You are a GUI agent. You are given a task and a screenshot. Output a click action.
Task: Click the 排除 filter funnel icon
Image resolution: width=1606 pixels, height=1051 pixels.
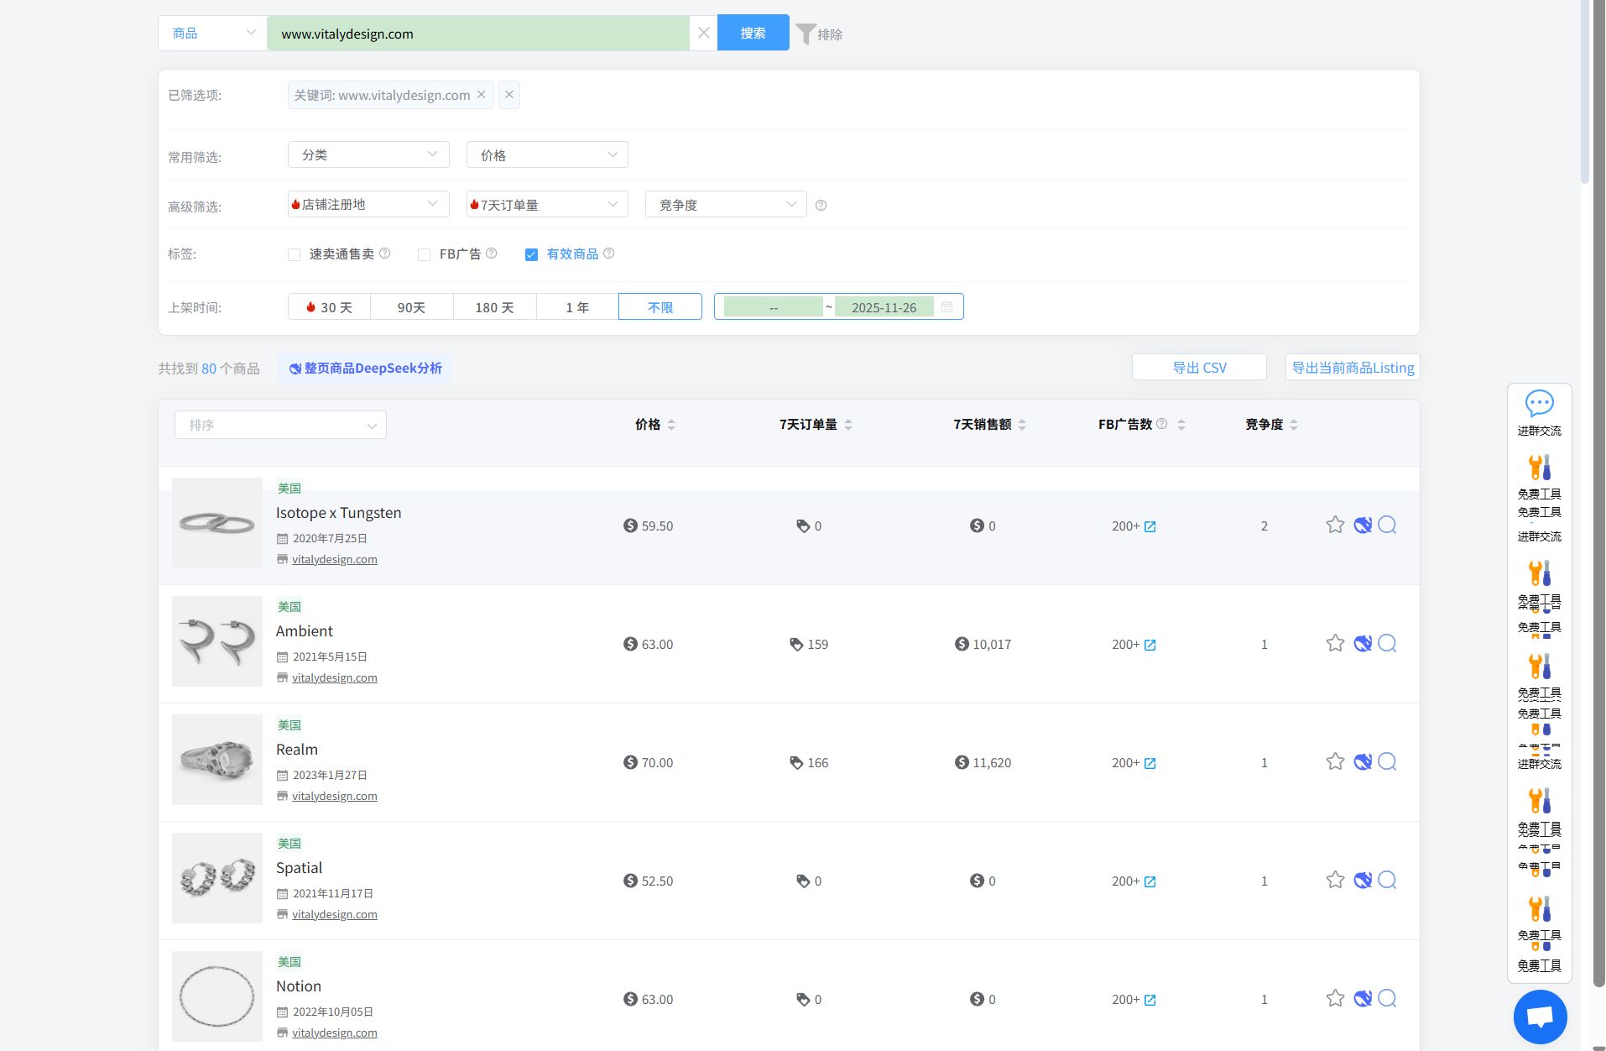tap(806, 34)
